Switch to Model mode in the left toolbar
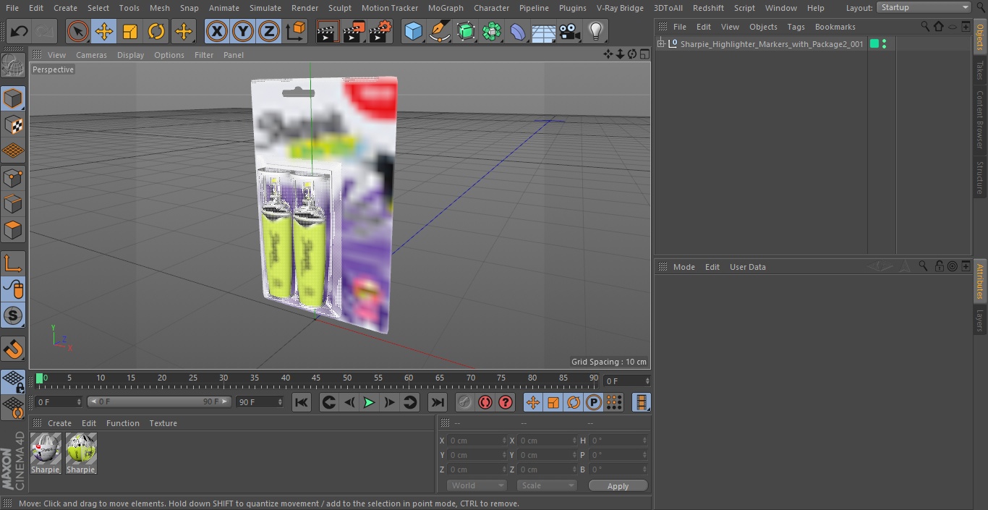Image resolution: width=988 pixels, height=510 pixels. [13, 98]
